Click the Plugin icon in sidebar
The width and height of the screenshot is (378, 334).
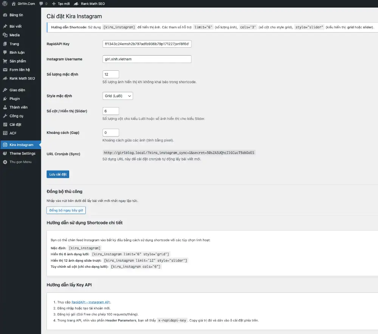5,99
